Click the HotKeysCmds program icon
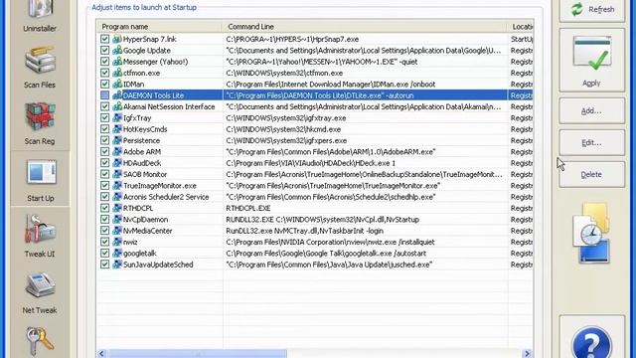Viewport: 636px width, 358px height. coord(117,129)
